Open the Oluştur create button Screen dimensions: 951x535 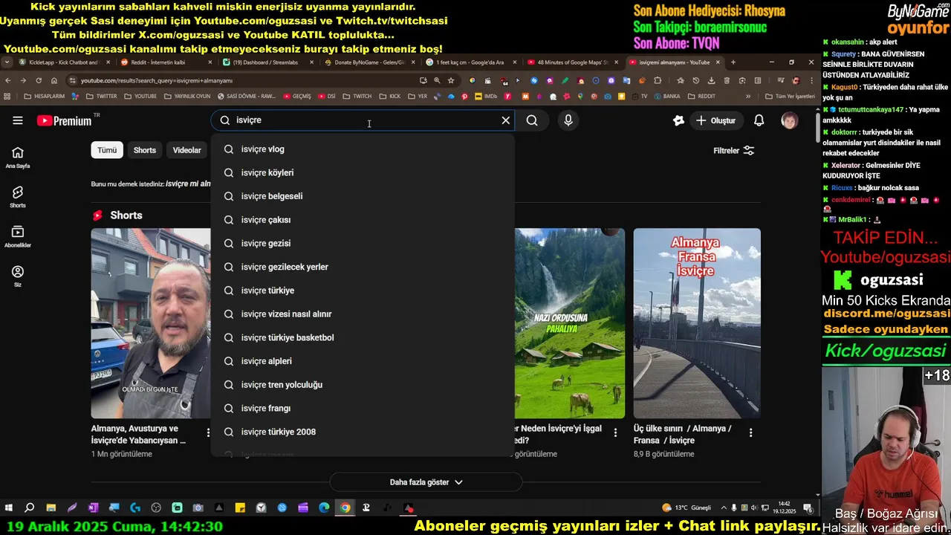tap(715, 120)
